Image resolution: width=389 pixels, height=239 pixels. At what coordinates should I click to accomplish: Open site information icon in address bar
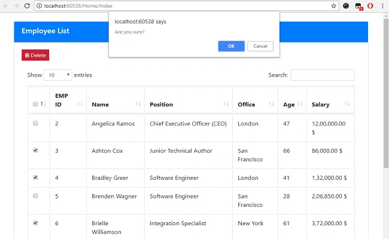click(x=39, y=6)
